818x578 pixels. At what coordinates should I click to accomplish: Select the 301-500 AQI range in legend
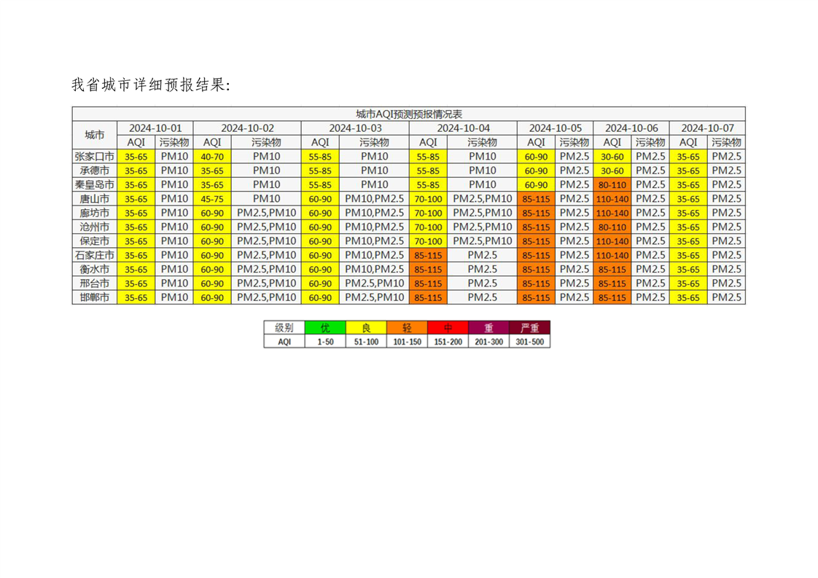pyautogui.click(x=530, y=341)
